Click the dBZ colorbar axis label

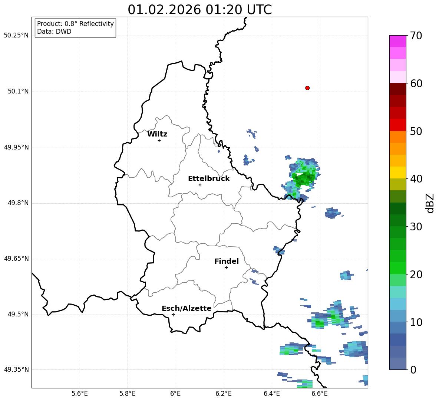click(x=430, y=203)
